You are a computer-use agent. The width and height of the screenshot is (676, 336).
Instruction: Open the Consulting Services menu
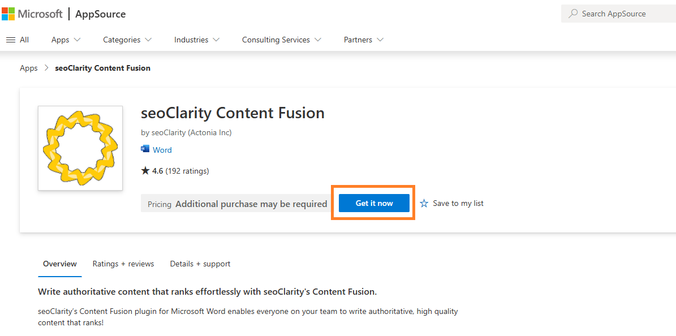pos(282,40)
